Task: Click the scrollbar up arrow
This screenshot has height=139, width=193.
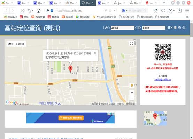Action: [x=191, y=22]
